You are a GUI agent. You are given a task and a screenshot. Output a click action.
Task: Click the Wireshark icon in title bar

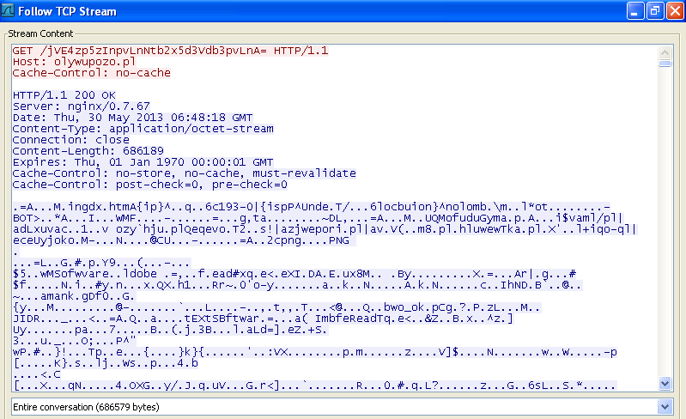9,11
